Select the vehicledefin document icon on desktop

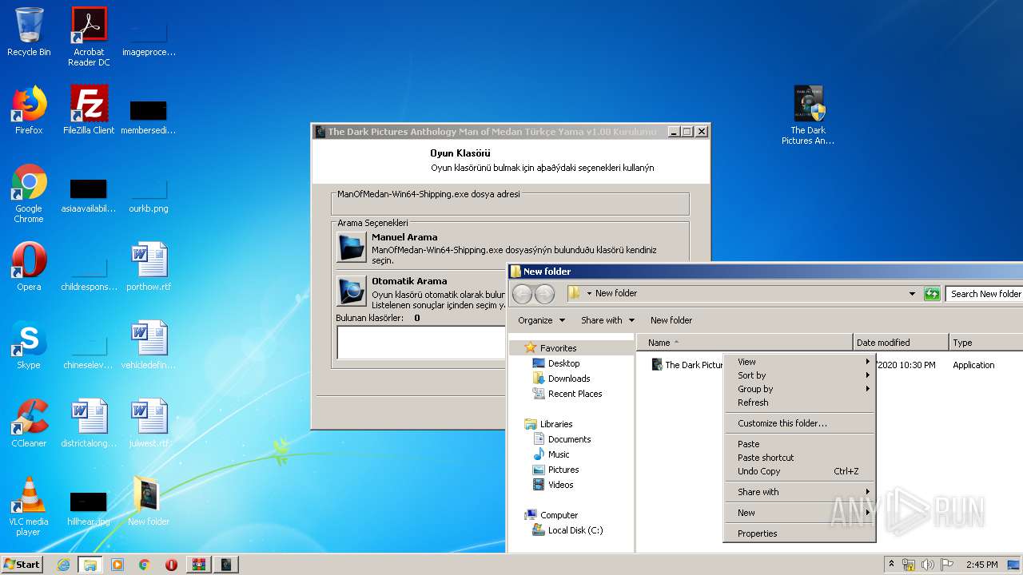(x=149, y=345)
